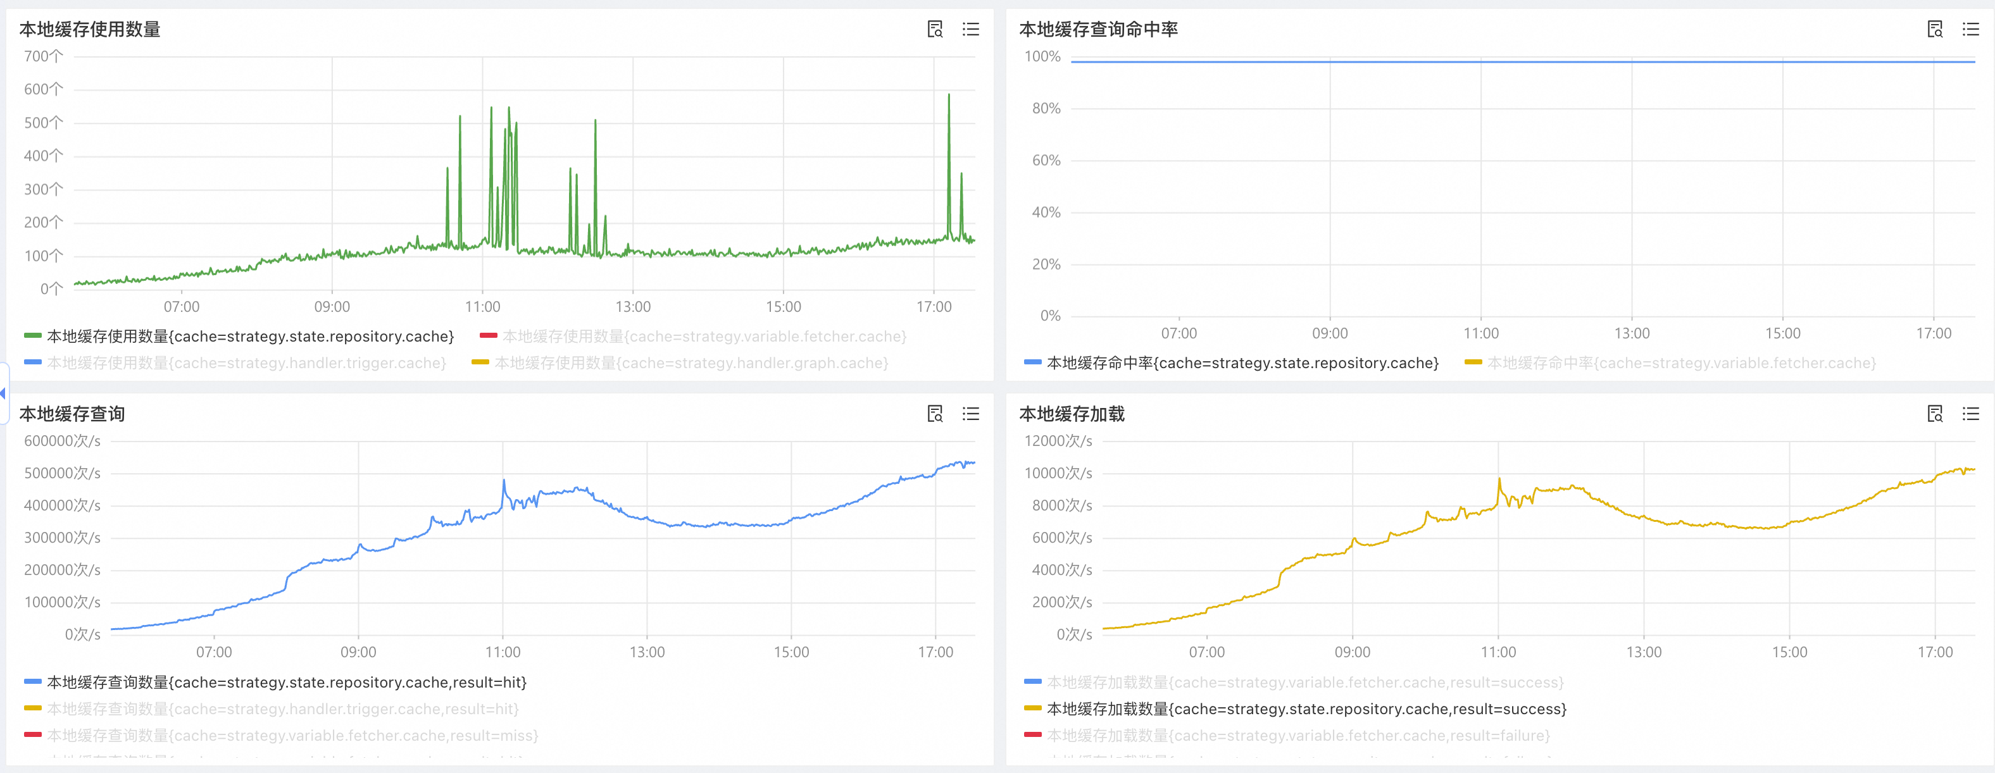
Task: Open inspector icon in 本地缓存查询 panel
Action: point(935,414)
